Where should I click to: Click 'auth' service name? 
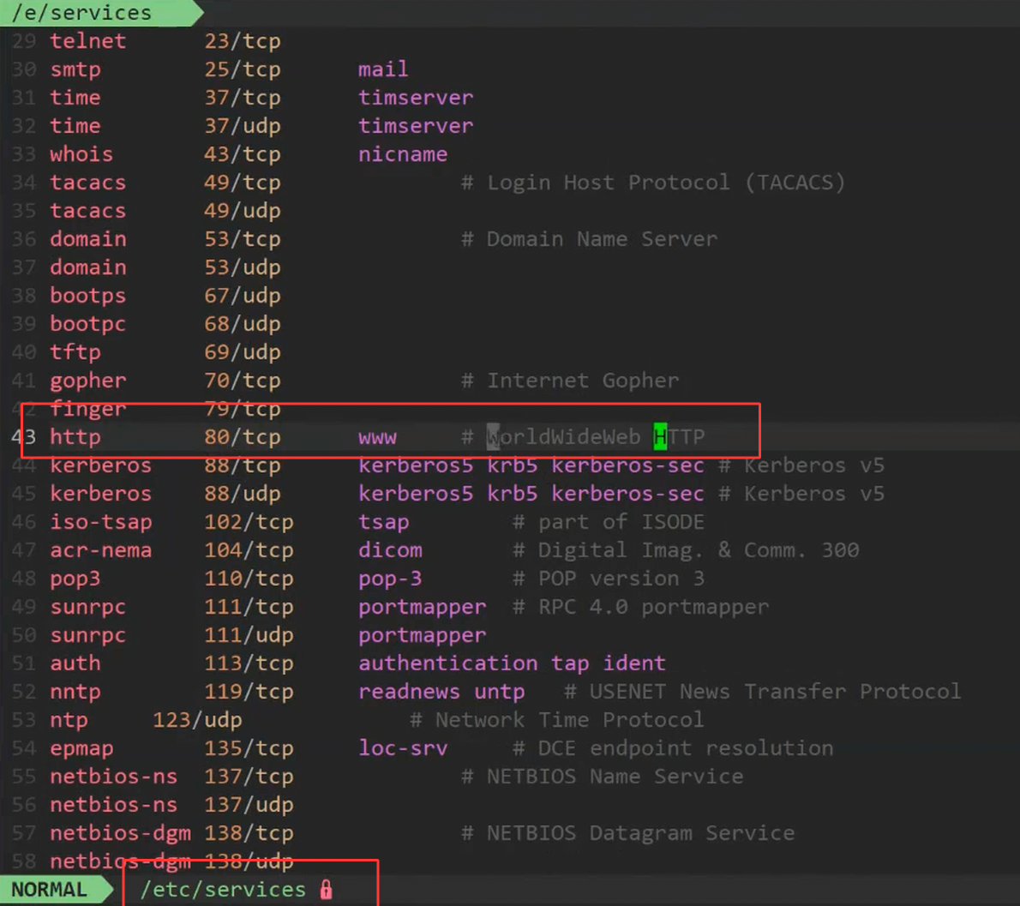point(75,663)
